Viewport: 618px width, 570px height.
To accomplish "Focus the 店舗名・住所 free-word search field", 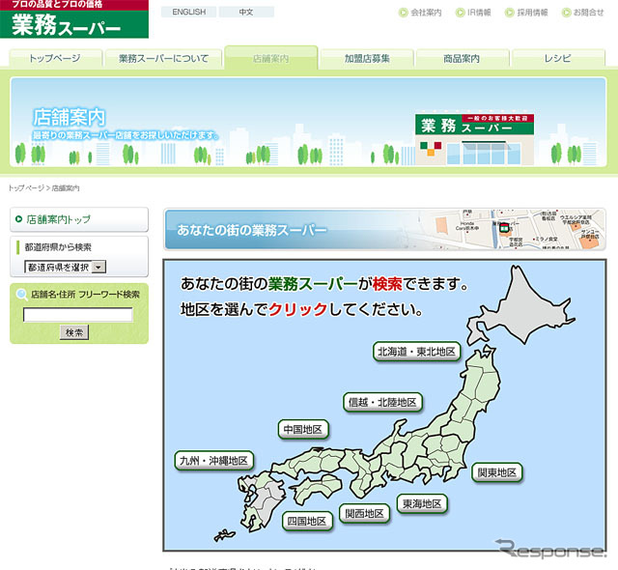I will pyautogui.click(x=78, y=315).
